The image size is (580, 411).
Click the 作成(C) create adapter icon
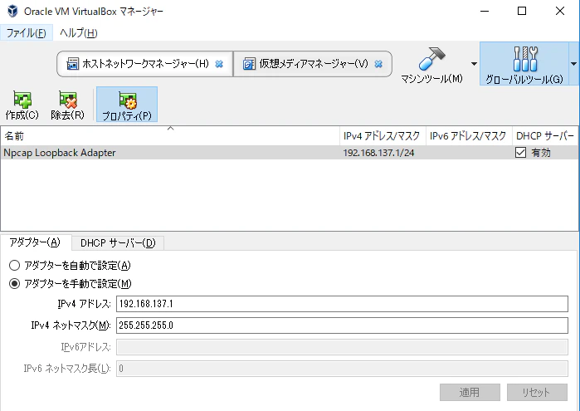[x=22, y=105]
